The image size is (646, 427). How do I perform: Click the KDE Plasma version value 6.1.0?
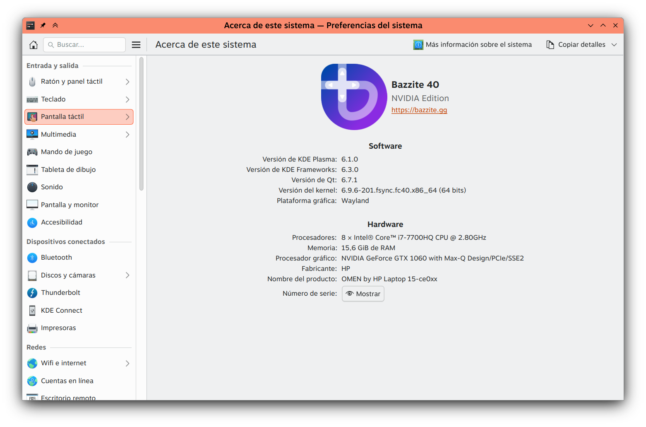[350, 159]
